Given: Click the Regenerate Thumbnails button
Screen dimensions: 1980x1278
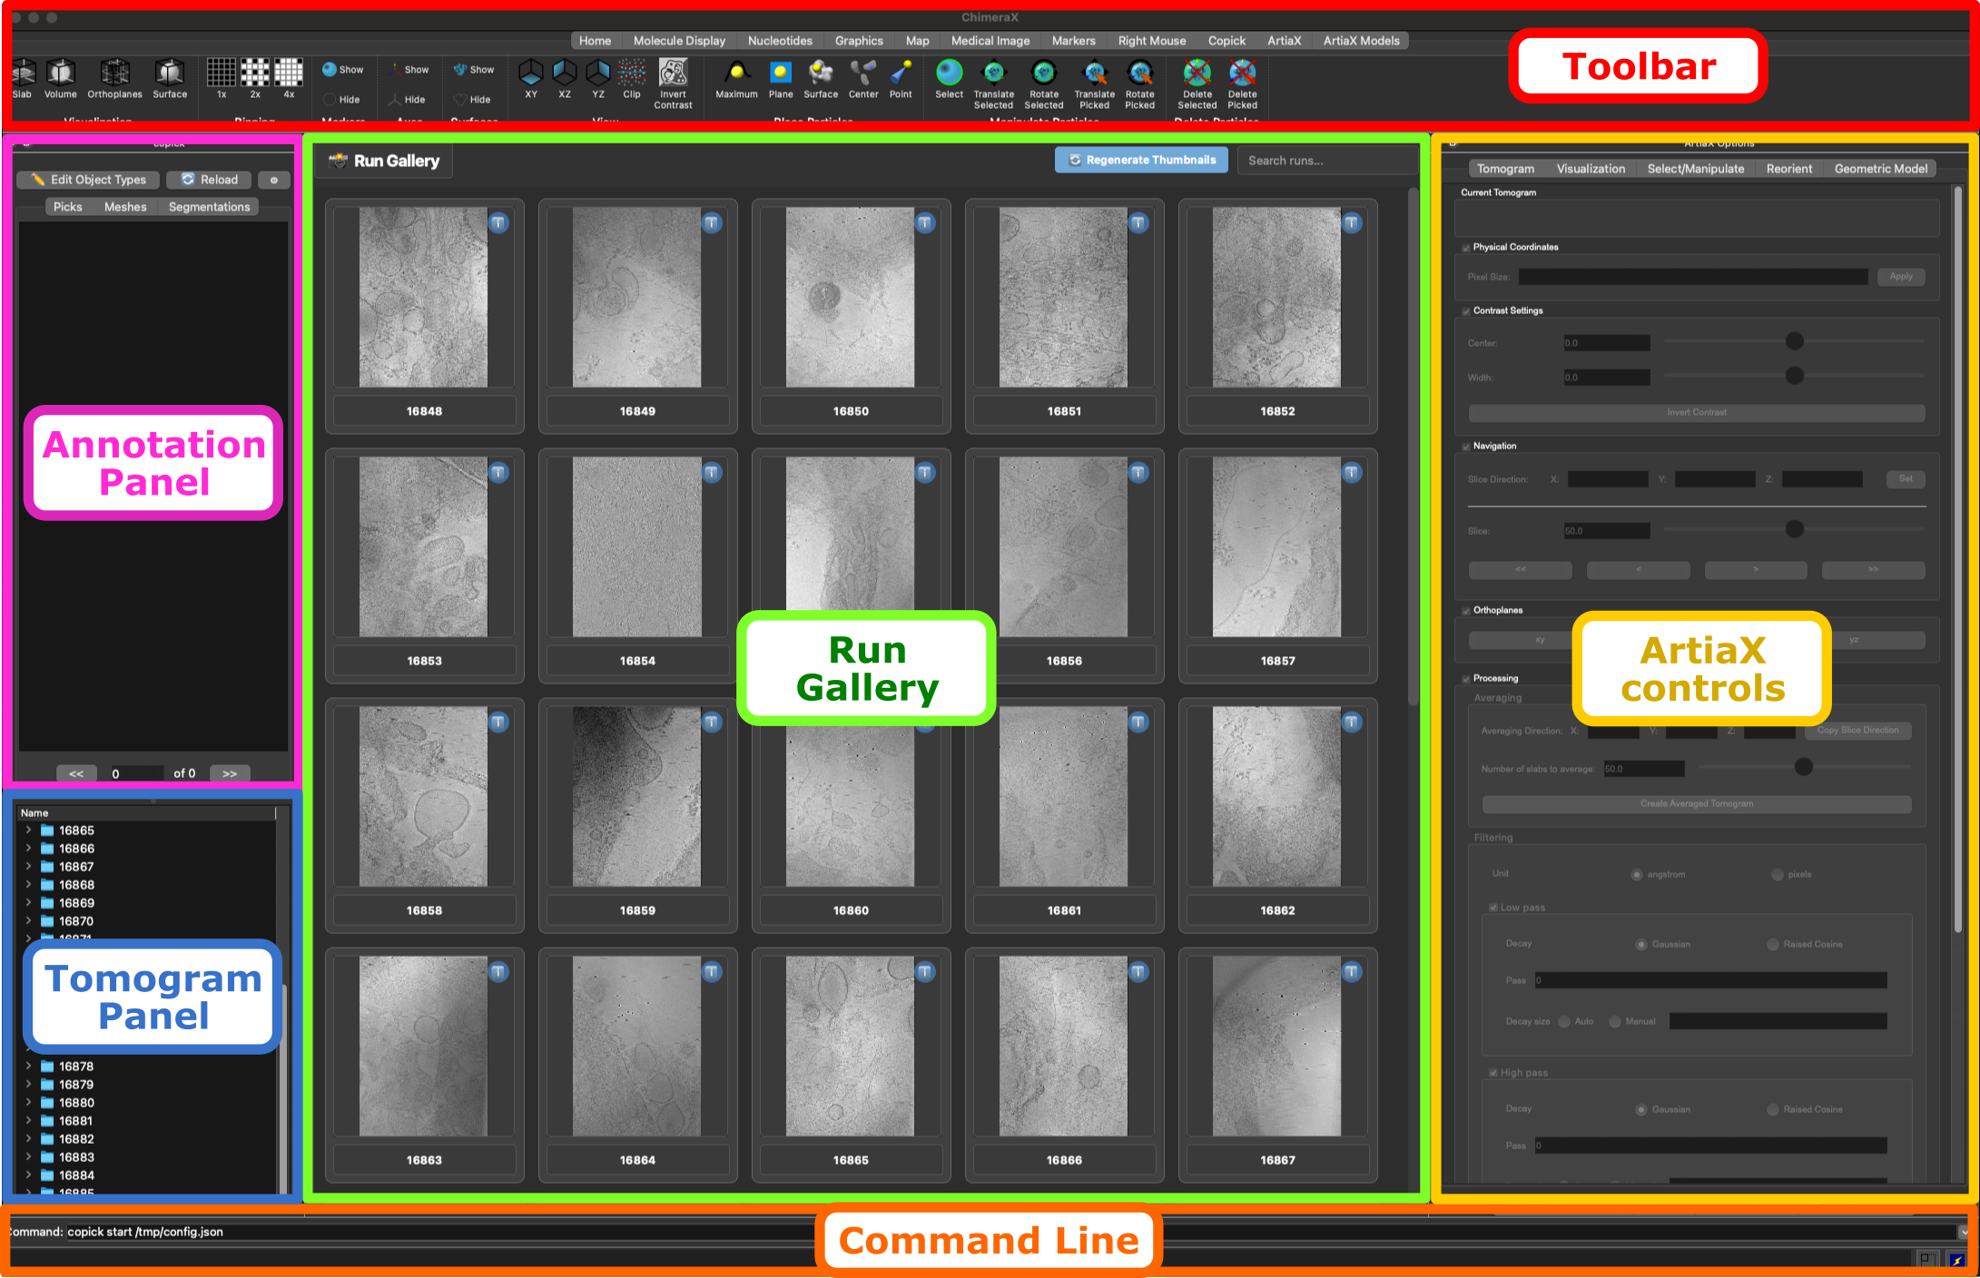Looking at the screenshot, I should [1141, 160].
